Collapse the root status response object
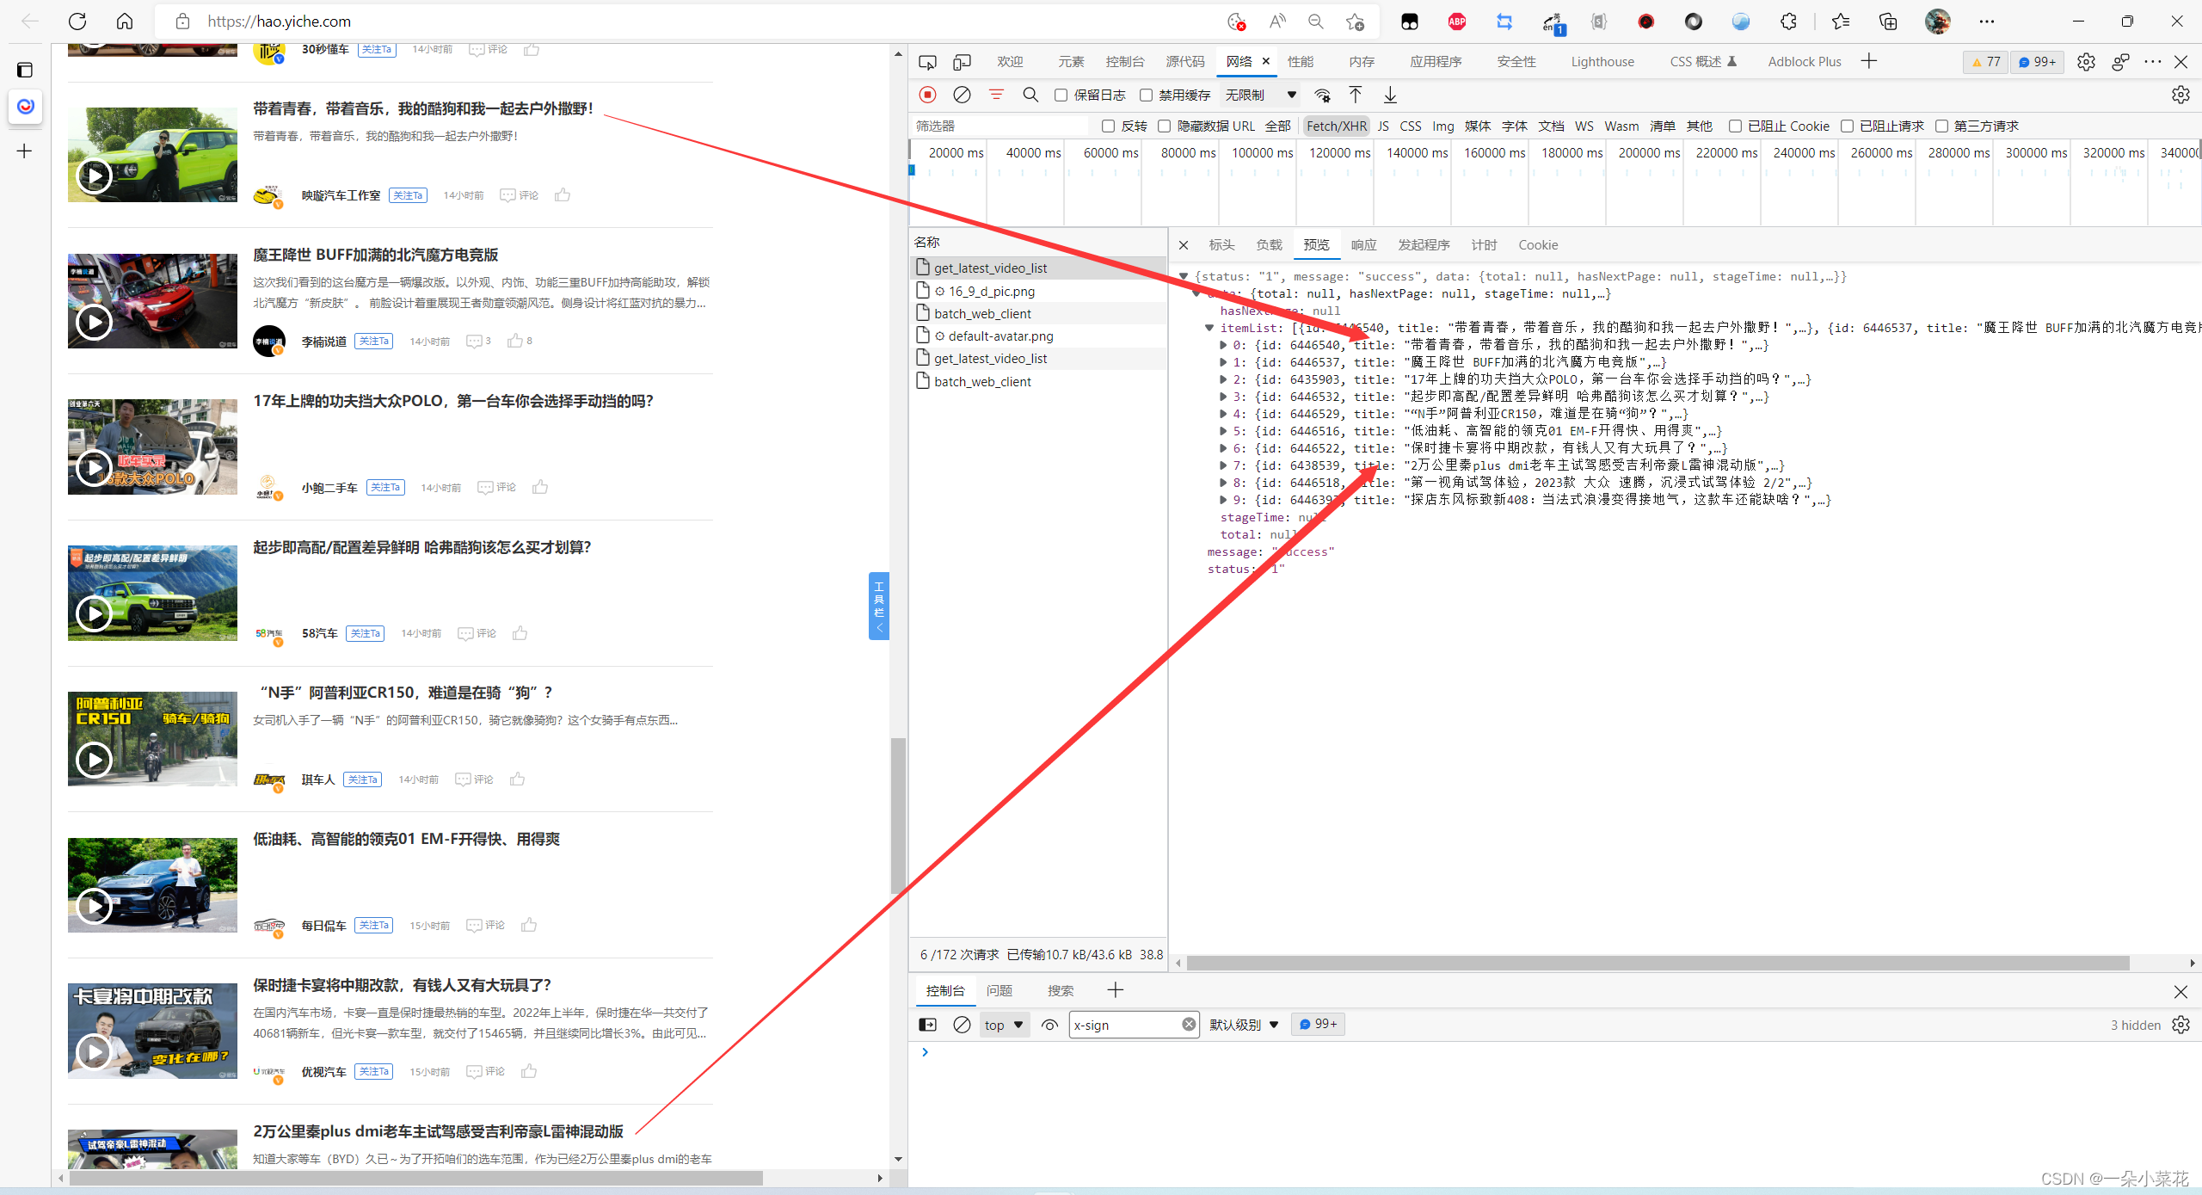Screen dimensions: 2202x1195 [x=1184, y=276]
